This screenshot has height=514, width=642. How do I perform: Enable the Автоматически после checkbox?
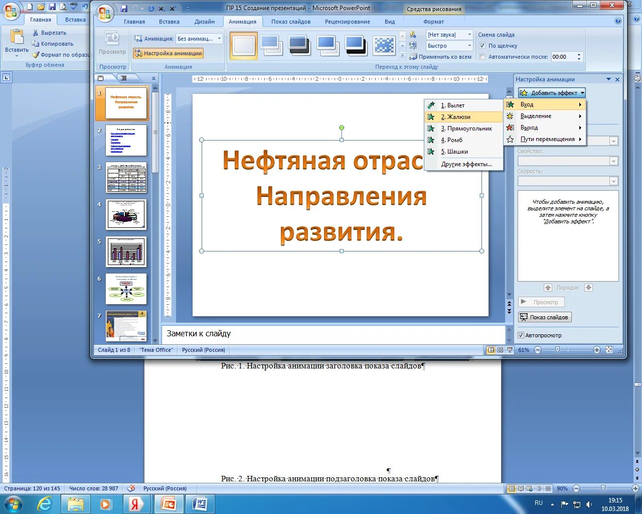pos(483,57)
